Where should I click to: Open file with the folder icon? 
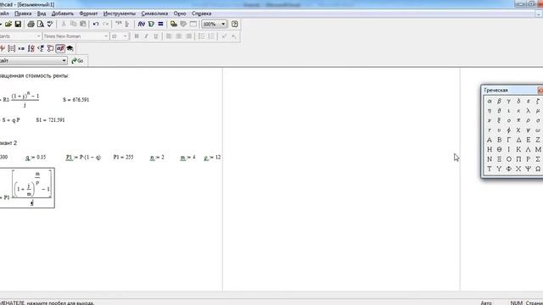(x=8, y=24)
